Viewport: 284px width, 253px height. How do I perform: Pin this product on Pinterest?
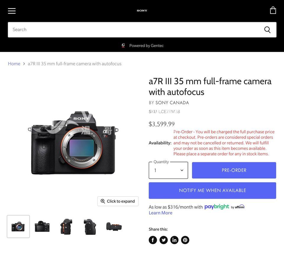[x=185, y=240]
